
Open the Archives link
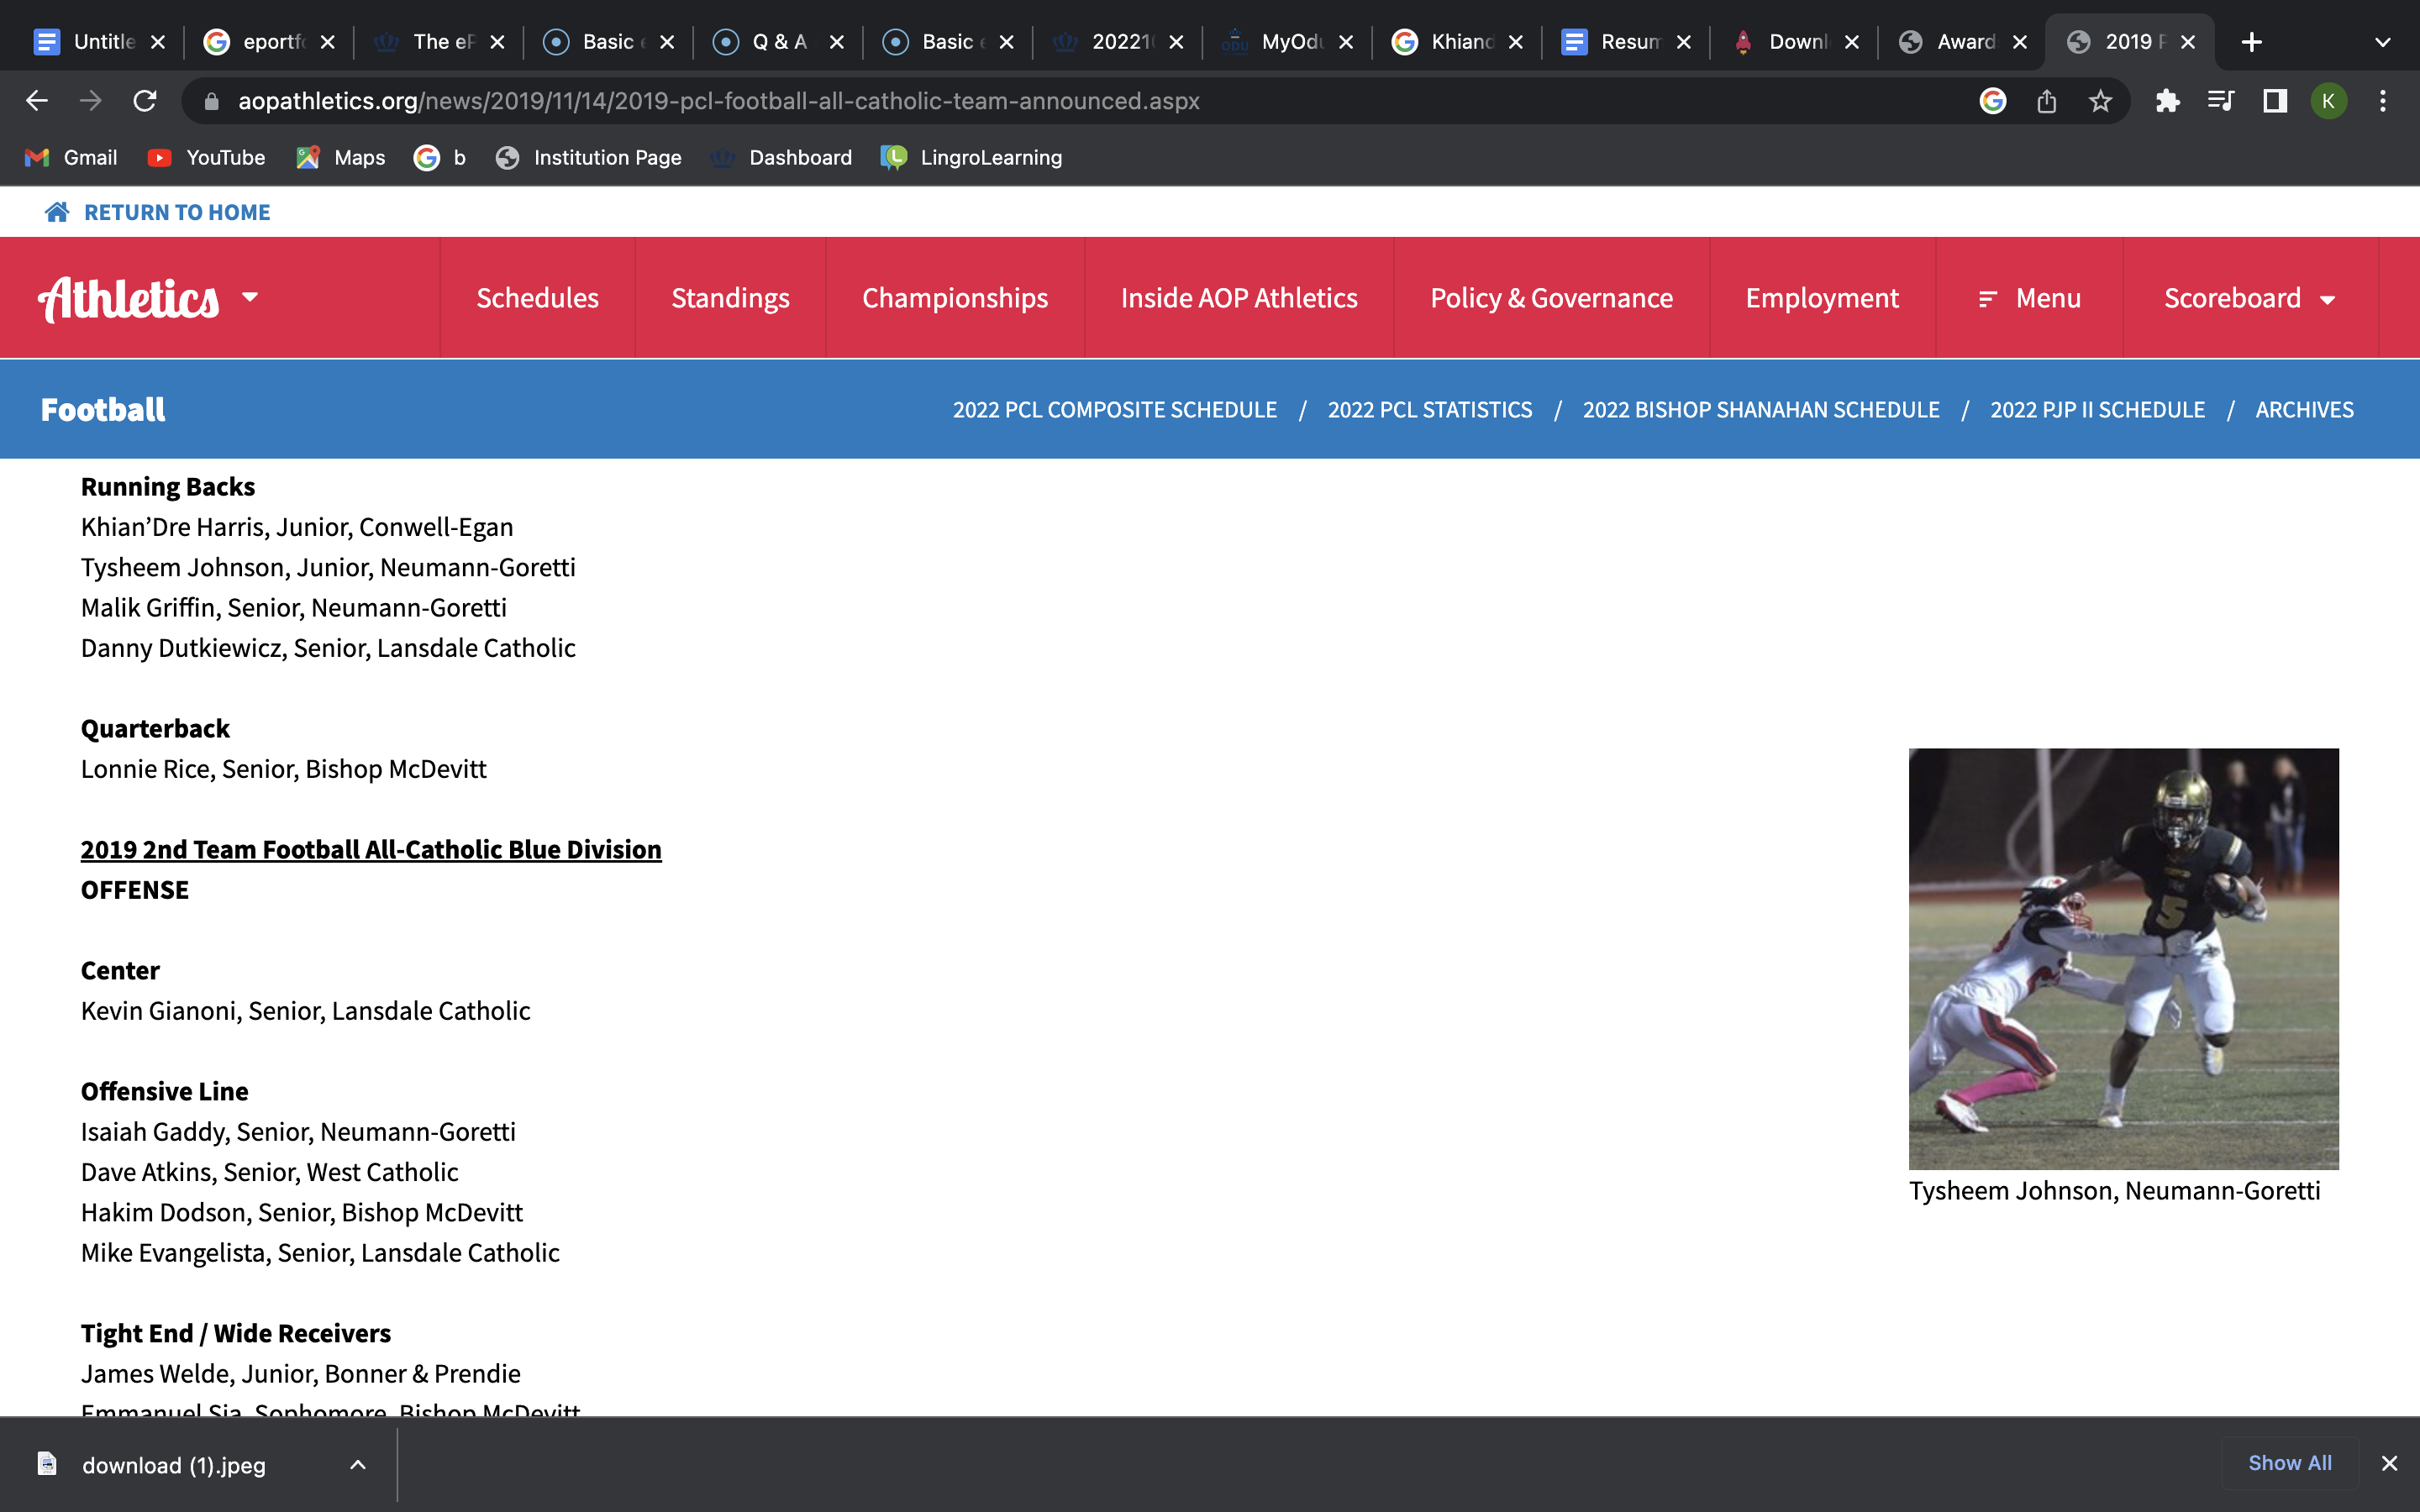2304,410
